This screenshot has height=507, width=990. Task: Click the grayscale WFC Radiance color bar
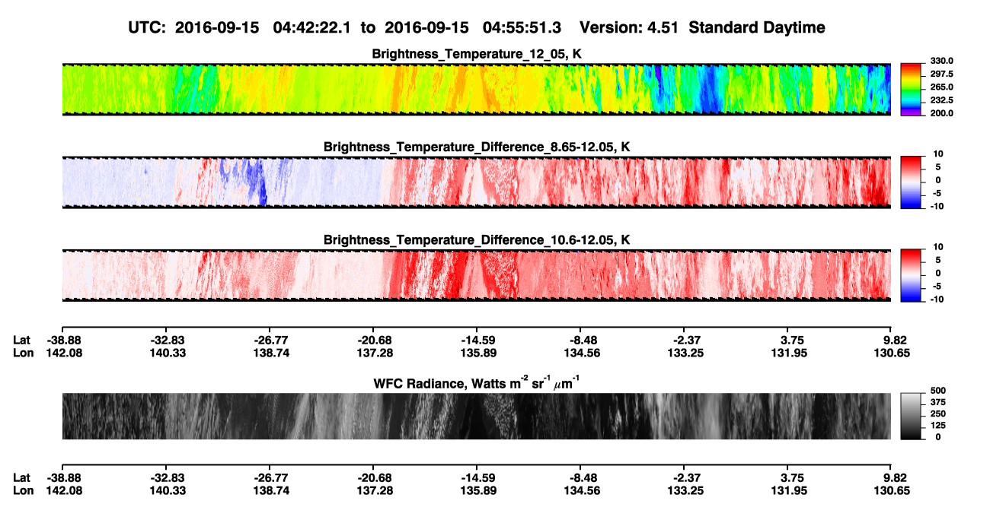click(912, 417)
